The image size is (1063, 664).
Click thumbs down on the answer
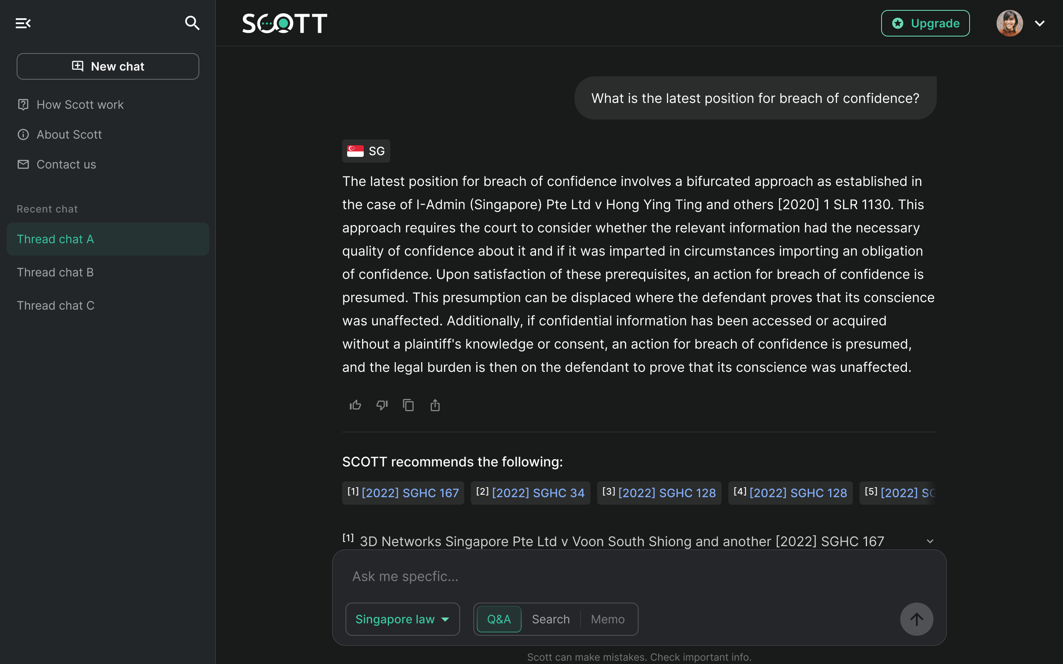(382, 405)
